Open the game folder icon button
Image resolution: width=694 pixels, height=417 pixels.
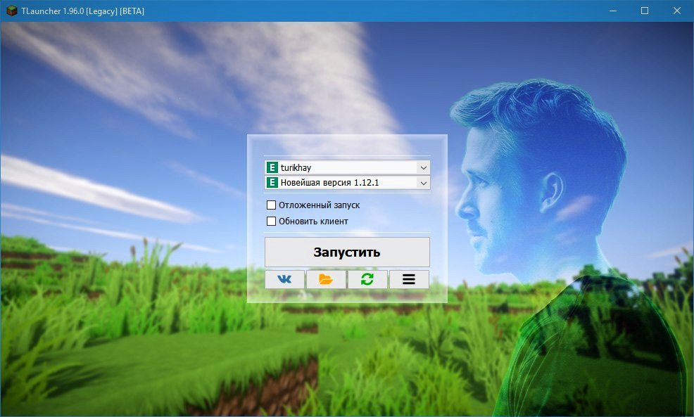(x=326, y=279)
